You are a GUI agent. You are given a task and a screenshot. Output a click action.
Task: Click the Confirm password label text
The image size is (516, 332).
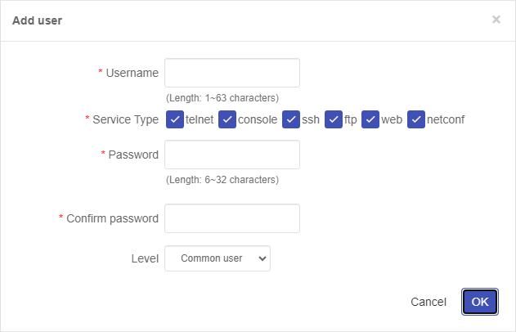[112, 218]
